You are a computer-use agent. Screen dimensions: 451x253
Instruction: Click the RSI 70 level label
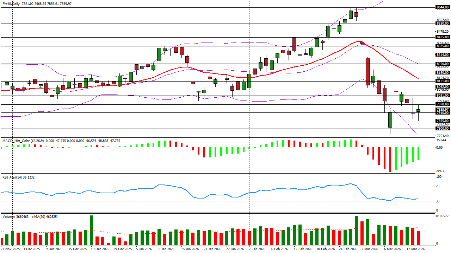pyautogui.click(x=438, y=186)
